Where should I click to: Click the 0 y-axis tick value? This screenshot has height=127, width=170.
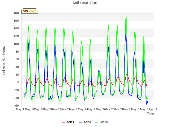click(x=18, y=83)
